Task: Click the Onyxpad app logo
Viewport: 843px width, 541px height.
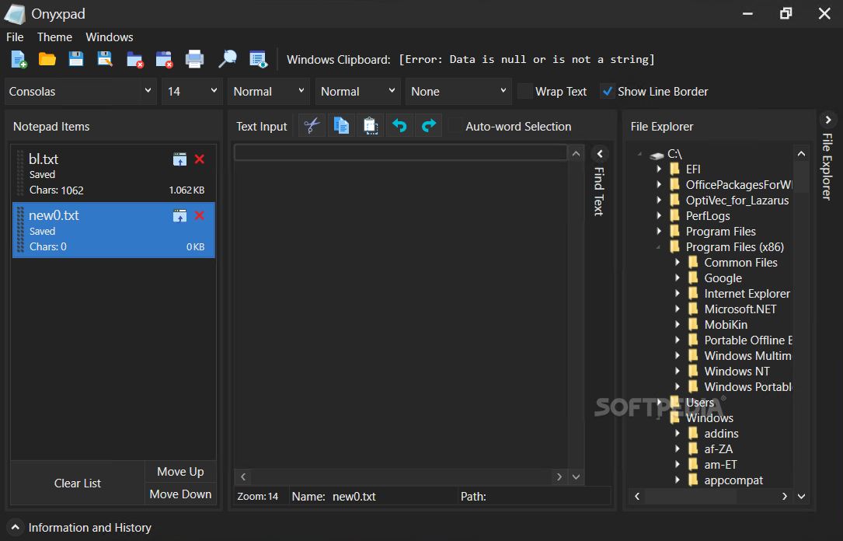Action: [x=15, y=14]
